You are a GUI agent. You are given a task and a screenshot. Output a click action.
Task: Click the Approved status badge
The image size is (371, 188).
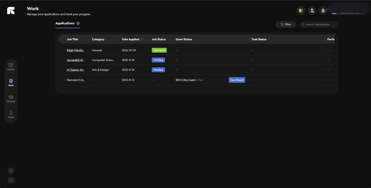point(159,50)
